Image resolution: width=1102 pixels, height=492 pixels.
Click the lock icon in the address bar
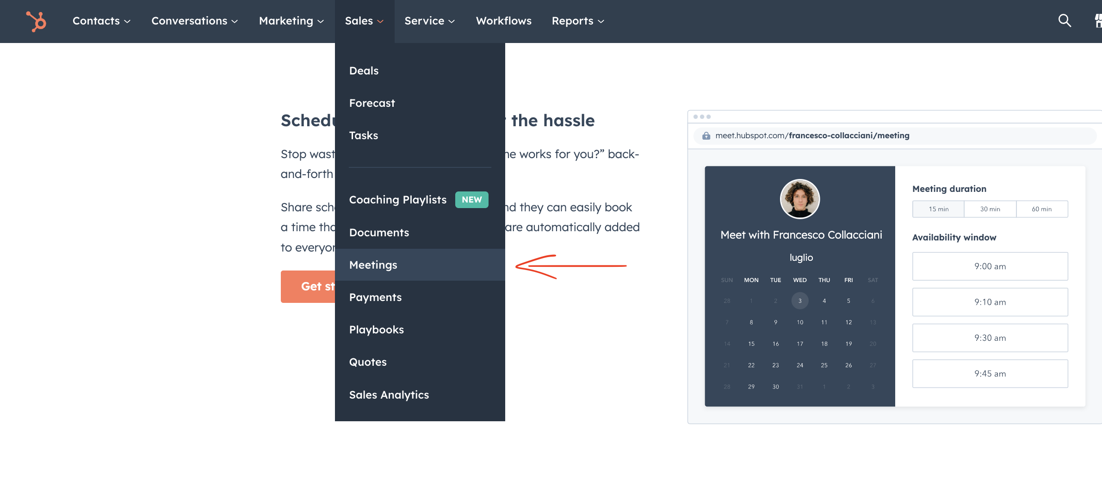pyautogui.click(x=706, y=135)
